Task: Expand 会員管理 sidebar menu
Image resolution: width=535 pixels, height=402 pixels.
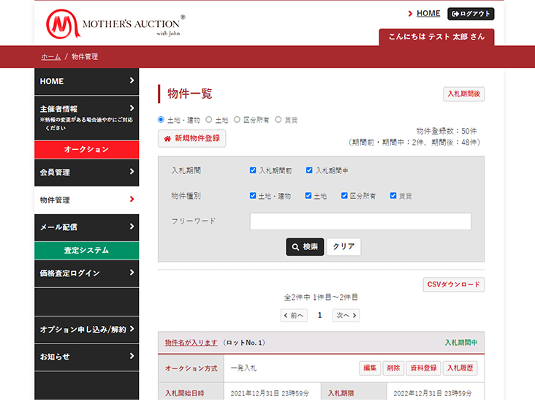Action: tap(86, 172)
